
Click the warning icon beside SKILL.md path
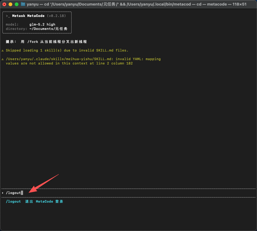click(3, 59)
